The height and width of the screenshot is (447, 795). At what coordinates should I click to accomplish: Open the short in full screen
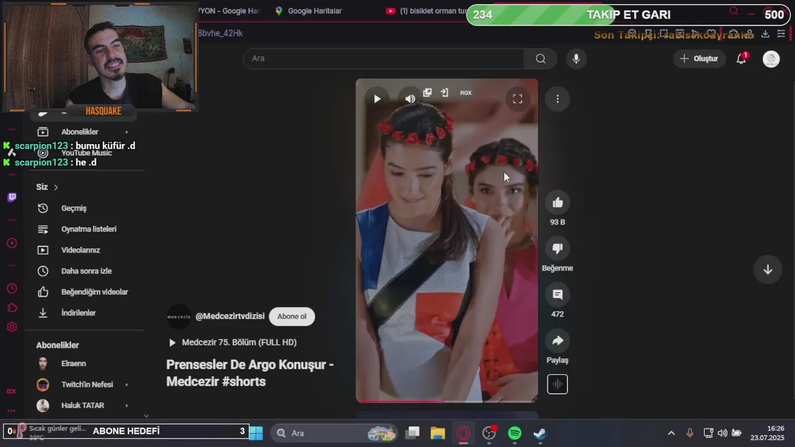[517, 99]
